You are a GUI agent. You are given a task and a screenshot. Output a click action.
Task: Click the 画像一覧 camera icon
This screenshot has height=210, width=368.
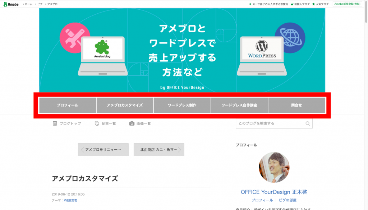132,123
